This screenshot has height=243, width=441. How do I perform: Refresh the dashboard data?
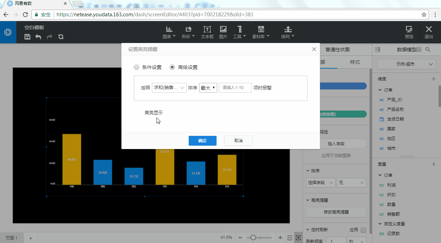(x=61, y=37)
